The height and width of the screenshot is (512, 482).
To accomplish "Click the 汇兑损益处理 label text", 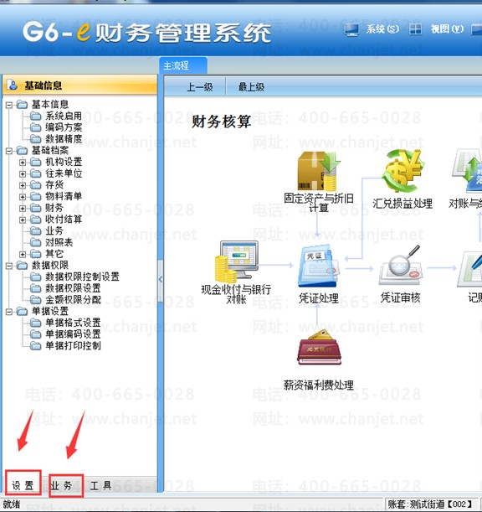I will point(403,204).
